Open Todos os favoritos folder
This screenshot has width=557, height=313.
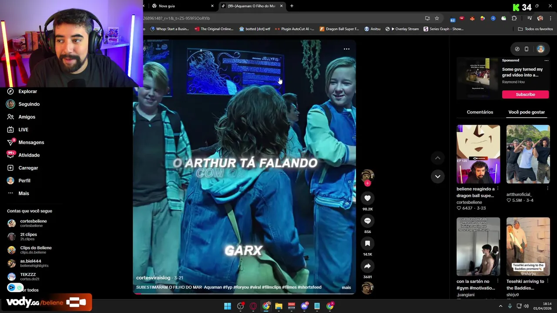coord(535,29)
